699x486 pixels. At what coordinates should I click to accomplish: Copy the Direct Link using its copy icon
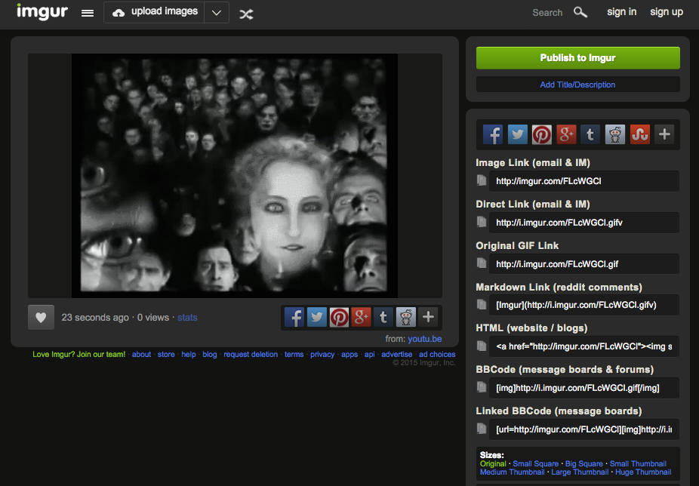coord(482,222)
